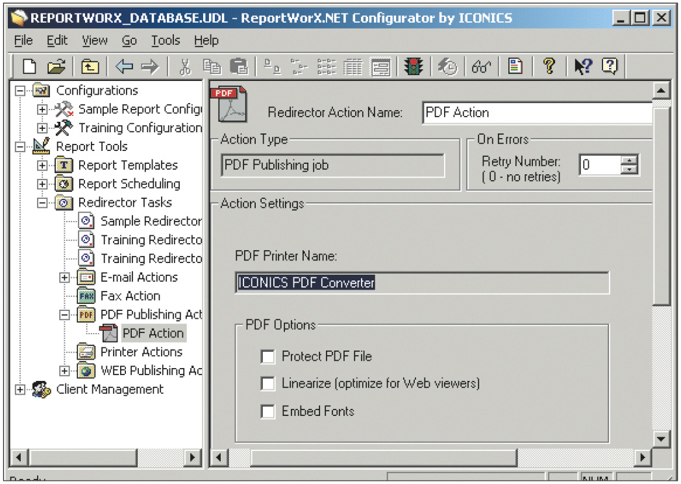Expand the WEB Publishing Actions node
681x484 pixels.
tap(64, 371)
